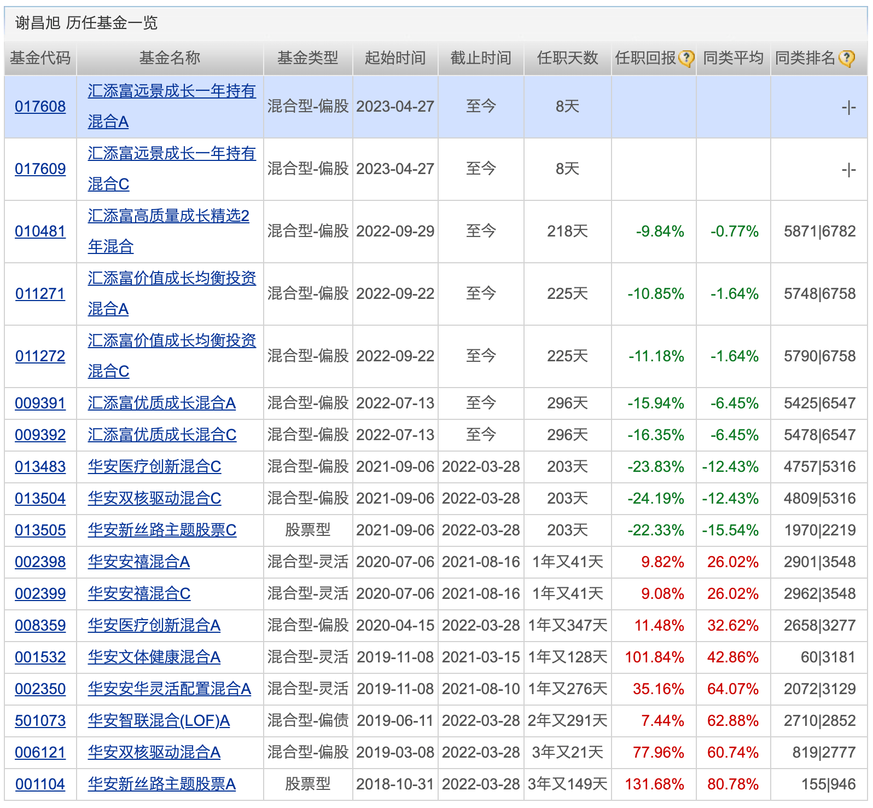Viewport: 873px width, 808px height.
Task: Open fund code link 002398
Action: pyautogui.click(x=40, y=562)
